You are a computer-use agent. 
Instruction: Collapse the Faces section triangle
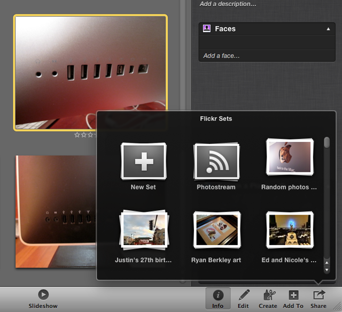point(328,29)
